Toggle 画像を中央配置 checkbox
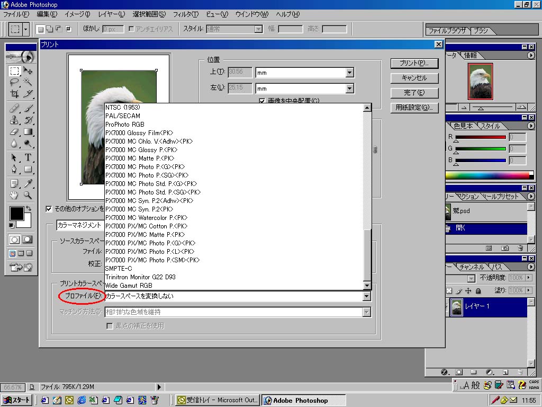The image size is (542, 407). pyautogui.click(x=262, y=101)
